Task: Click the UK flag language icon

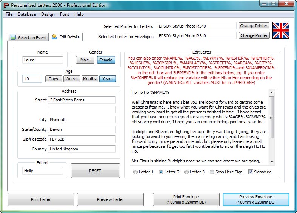Action: (x=281, y=31)
